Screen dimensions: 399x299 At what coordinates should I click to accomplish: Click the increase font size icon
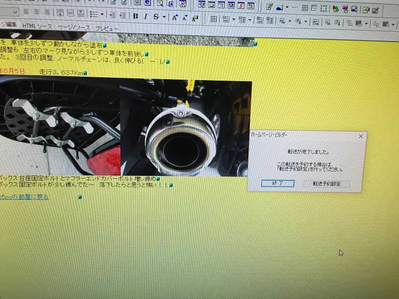(175, 17)
